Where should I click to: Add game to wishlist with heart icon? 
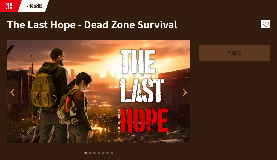pos(266,24)
